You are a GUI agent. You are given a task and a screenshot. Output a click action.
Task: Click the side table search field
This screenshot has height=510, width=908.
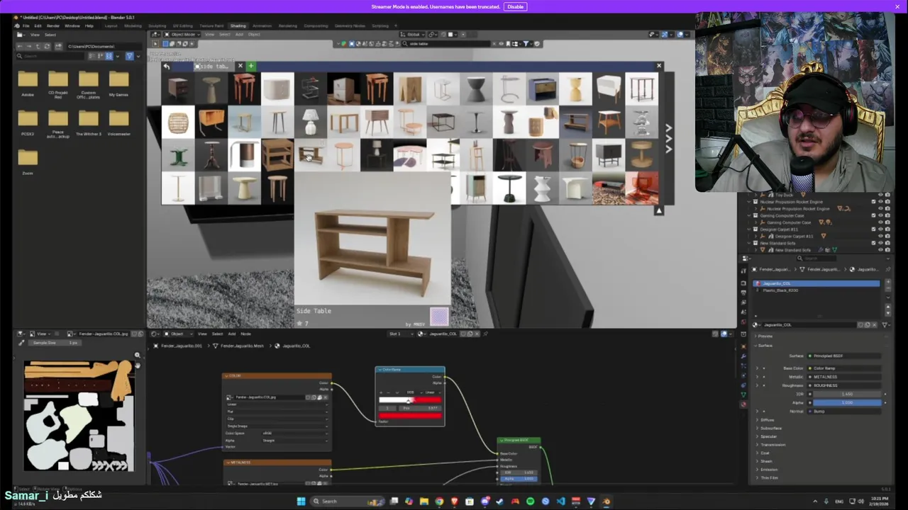click(447, 43)
